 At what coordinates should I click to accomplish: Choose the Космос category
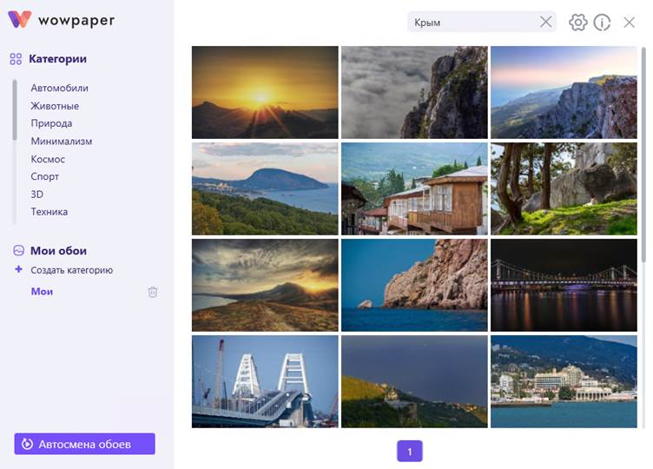pos(48,159)
